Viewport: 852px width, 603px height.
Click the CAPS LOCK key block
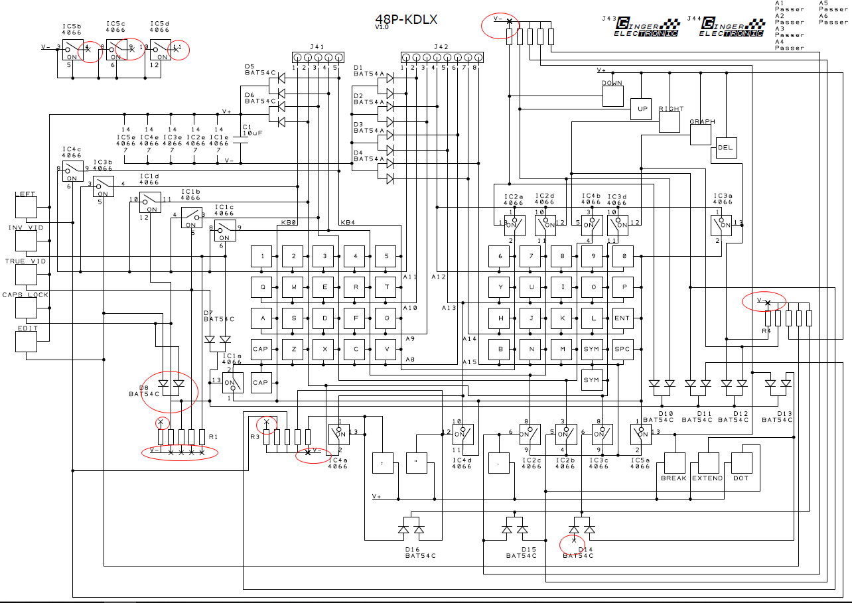point(26,308)
